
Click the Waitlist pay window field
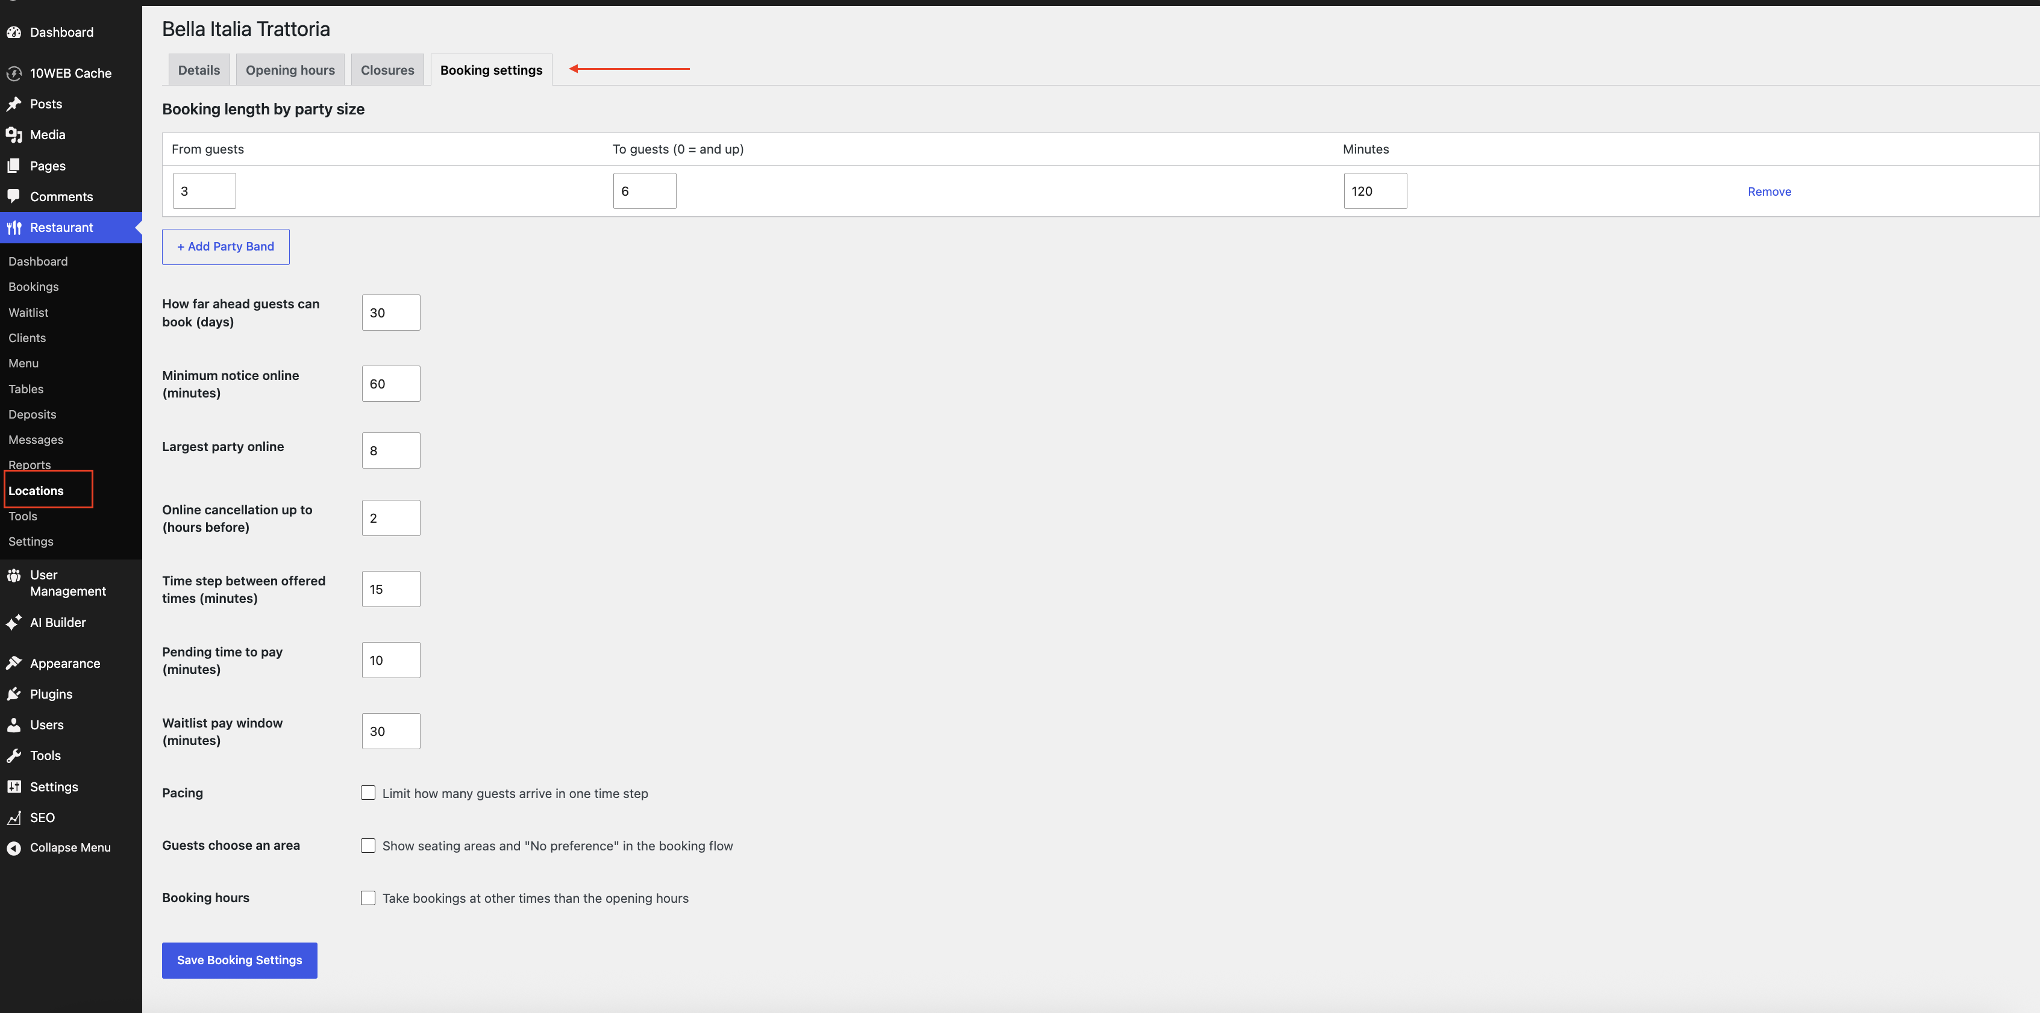391,731
